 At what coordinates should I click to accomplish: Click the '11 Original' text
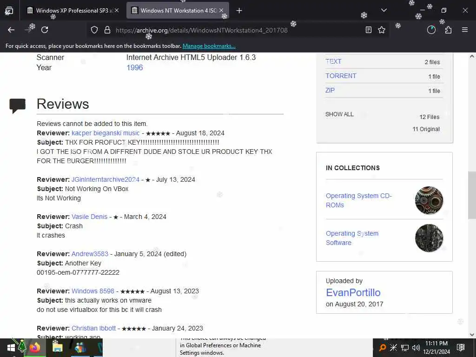[426, 129]
